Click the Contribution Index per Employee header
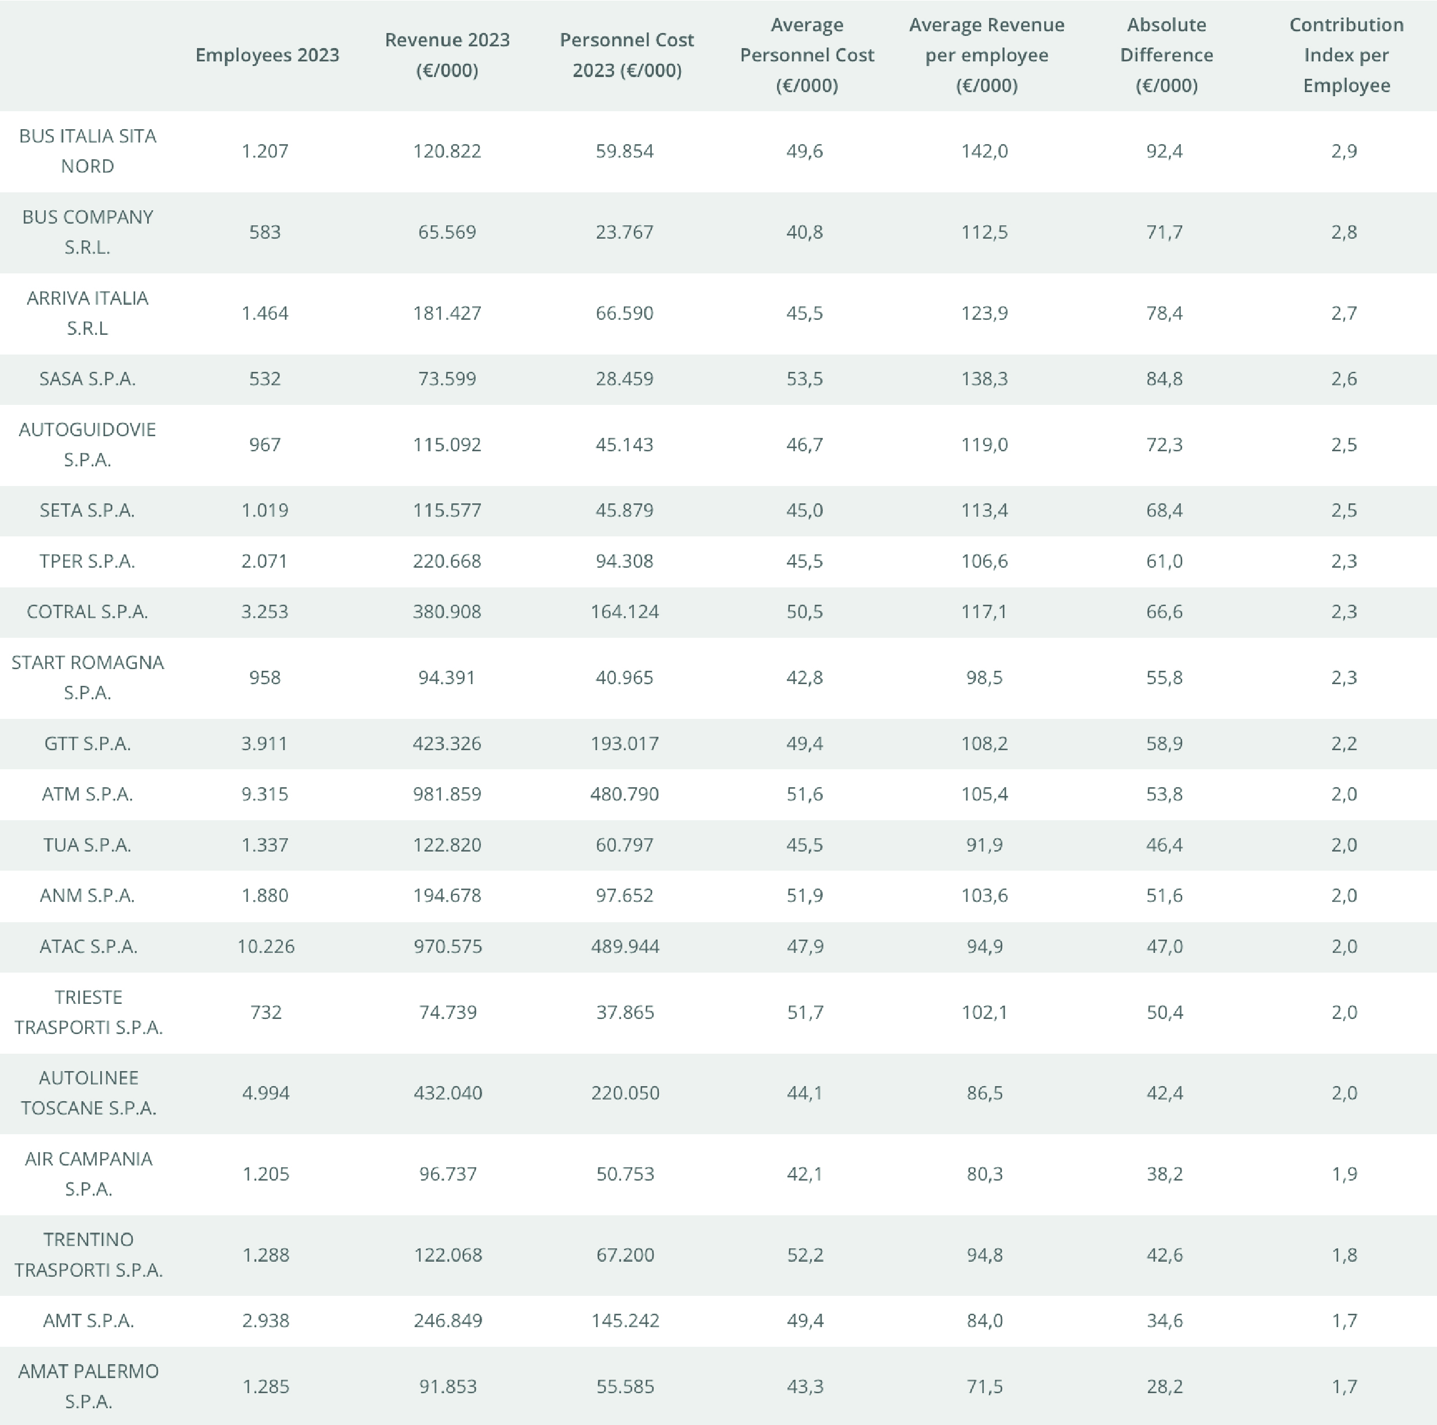The width and height of the screenshot is (1437, 1425). point(1346,55)
